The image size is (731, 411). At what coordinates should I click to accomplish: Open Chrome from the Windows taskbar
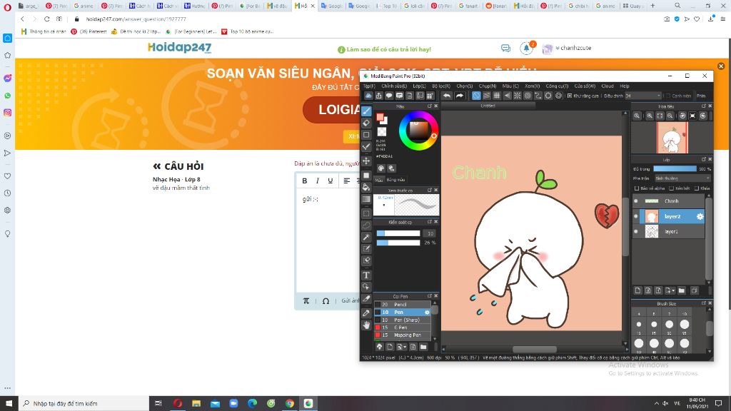point(290,404)
